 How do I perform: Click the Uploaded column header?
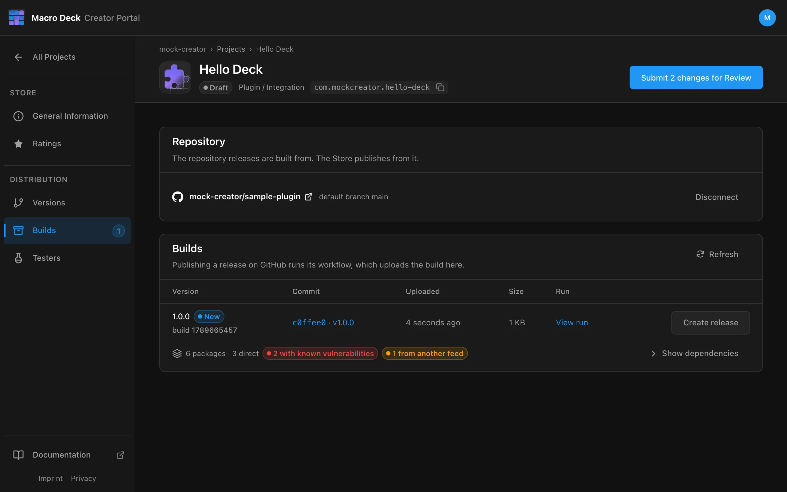coord(422,291)
